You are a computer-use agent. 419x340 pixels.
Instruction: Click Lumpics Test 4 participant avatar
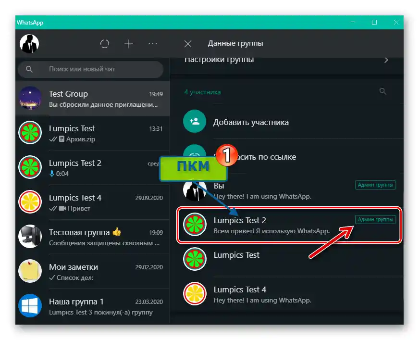195,294
